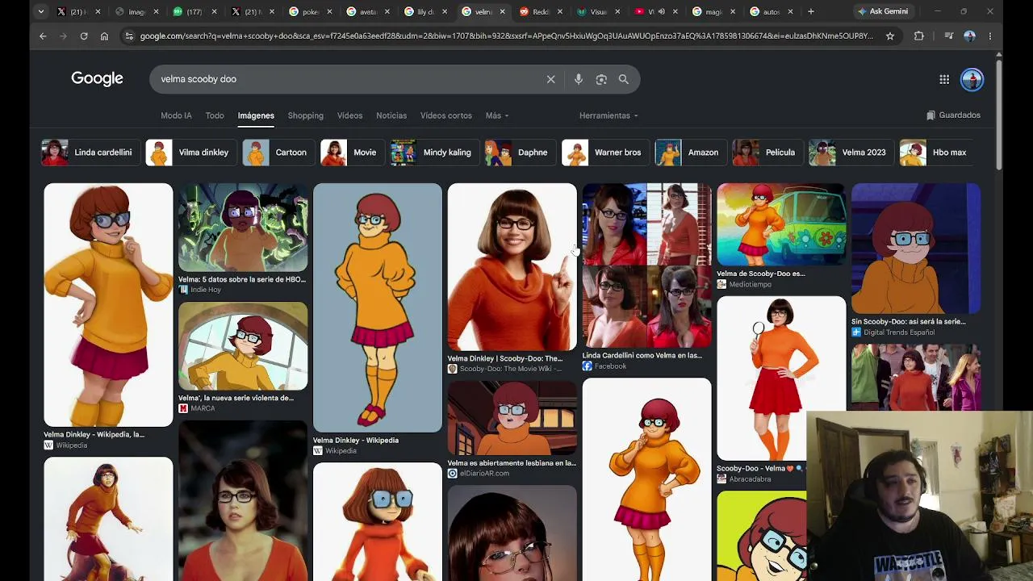This screenshot has width=1033, height=581.
Task: Open the browser home page
Action: point(104,36)
